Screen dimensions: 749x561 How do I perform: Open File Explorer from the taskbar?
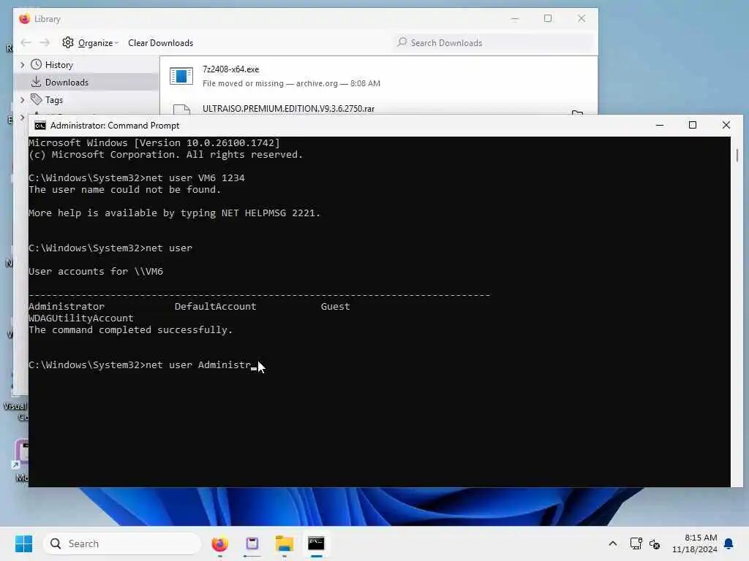285,543
